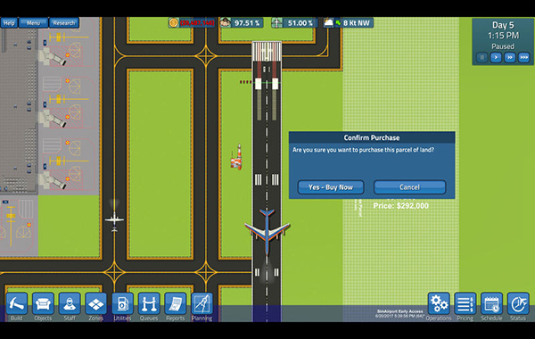Open the Schedule calendar panel
535x339 pixels.
pyautogui.click(x=491, y=303)
